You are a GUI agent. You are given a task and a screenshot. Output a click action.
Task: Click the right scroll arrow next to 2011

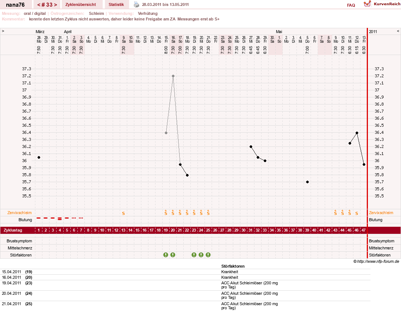pos(398,31)
